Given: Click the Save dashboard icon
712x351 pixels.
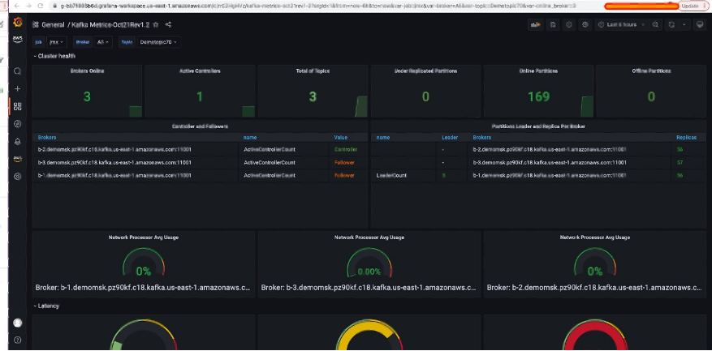Looking at the screenshot, I should point(553,25).
